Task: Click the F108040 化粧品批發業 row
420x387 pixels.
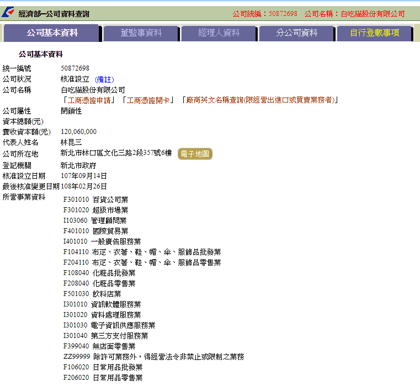Action: coord(99,273)
